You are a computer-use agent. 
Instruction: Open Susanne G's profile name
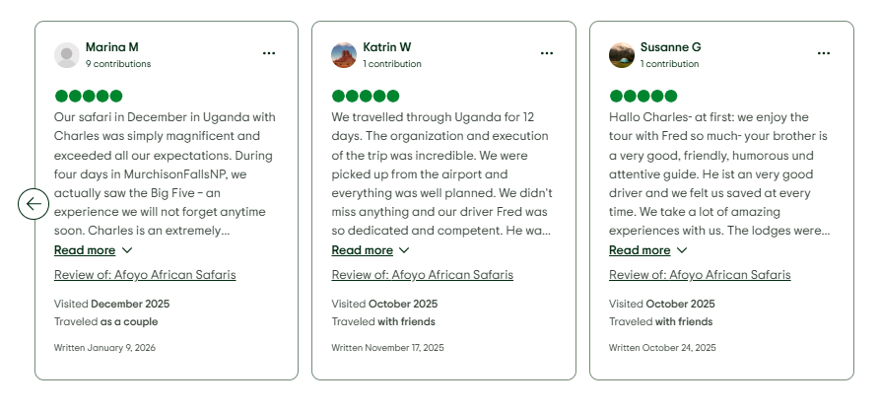[670, 47]
